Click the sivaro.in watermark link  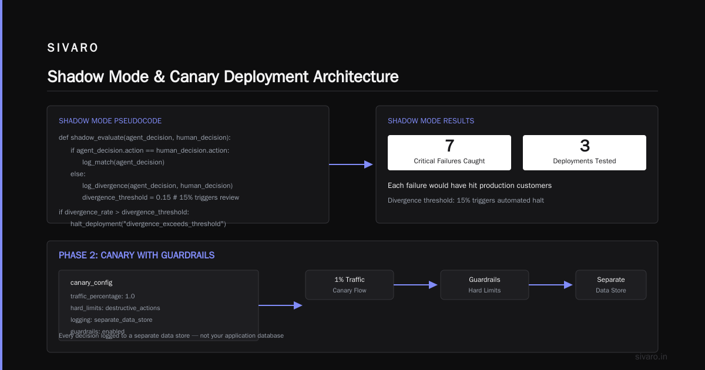[x=652, y=356]
